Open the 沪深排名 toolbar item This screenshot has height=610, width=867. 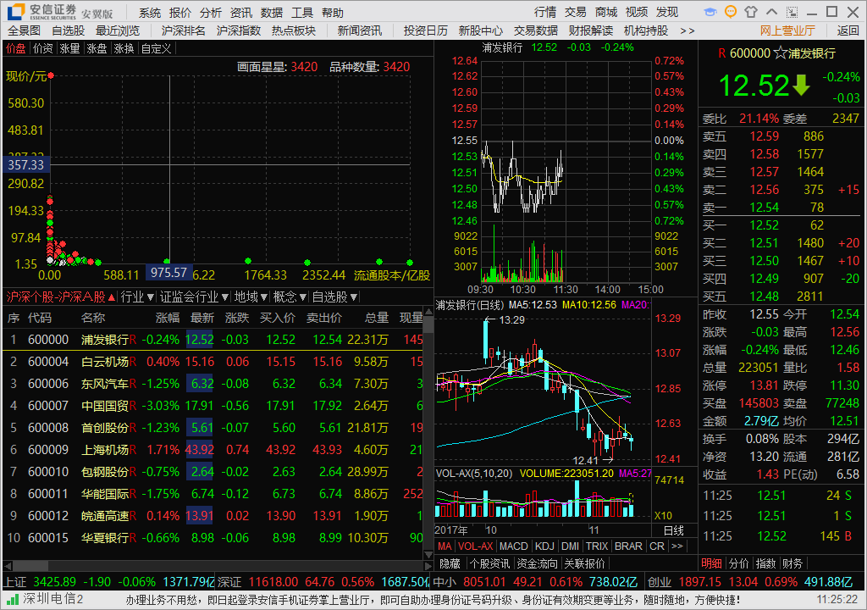183,31
